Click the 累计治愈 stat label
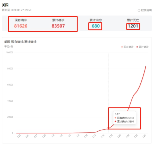 [x=96, y=20]
